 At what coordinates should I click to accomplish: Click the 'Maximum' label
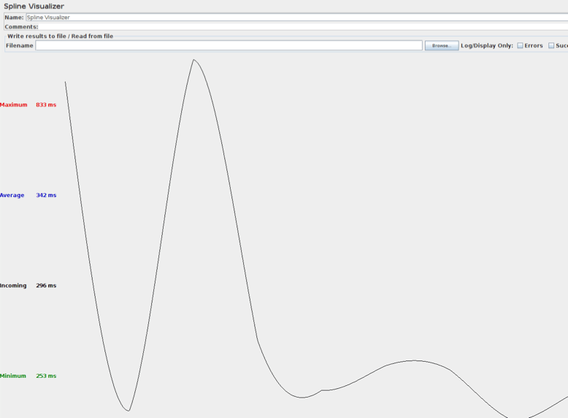(x=14, y=105)
